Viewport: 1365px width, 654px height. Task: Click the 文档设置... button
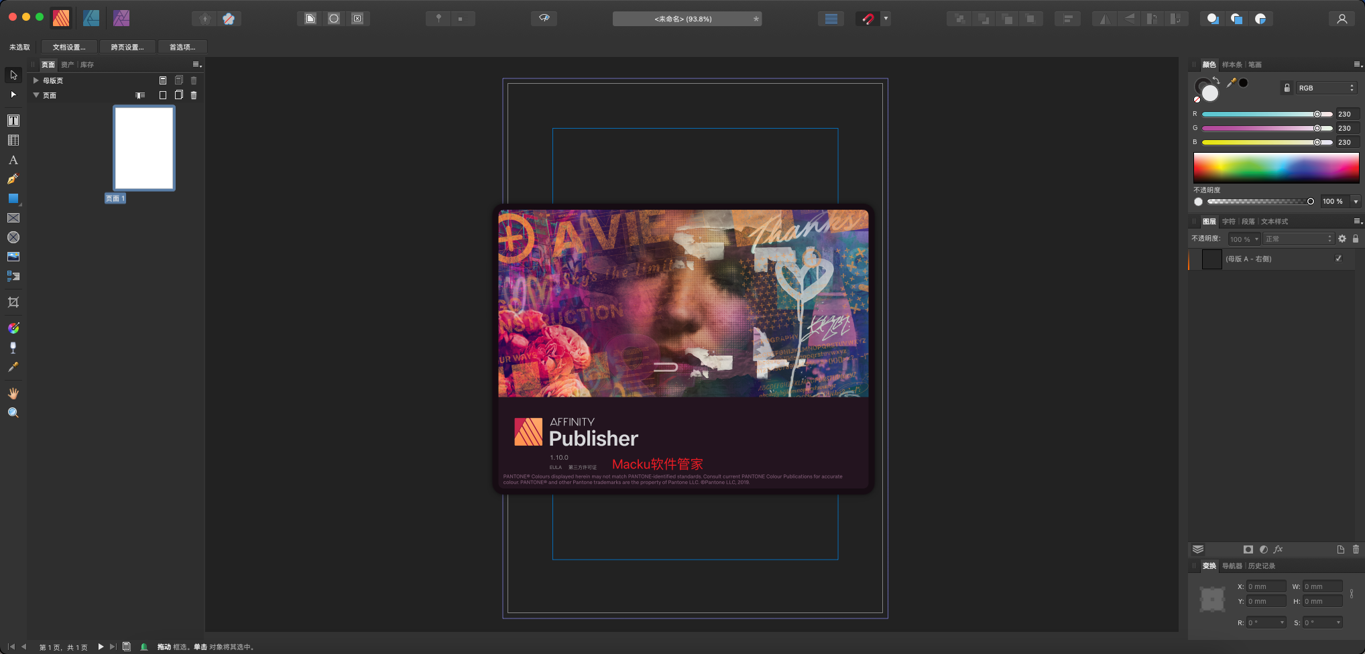pos(69,47)
